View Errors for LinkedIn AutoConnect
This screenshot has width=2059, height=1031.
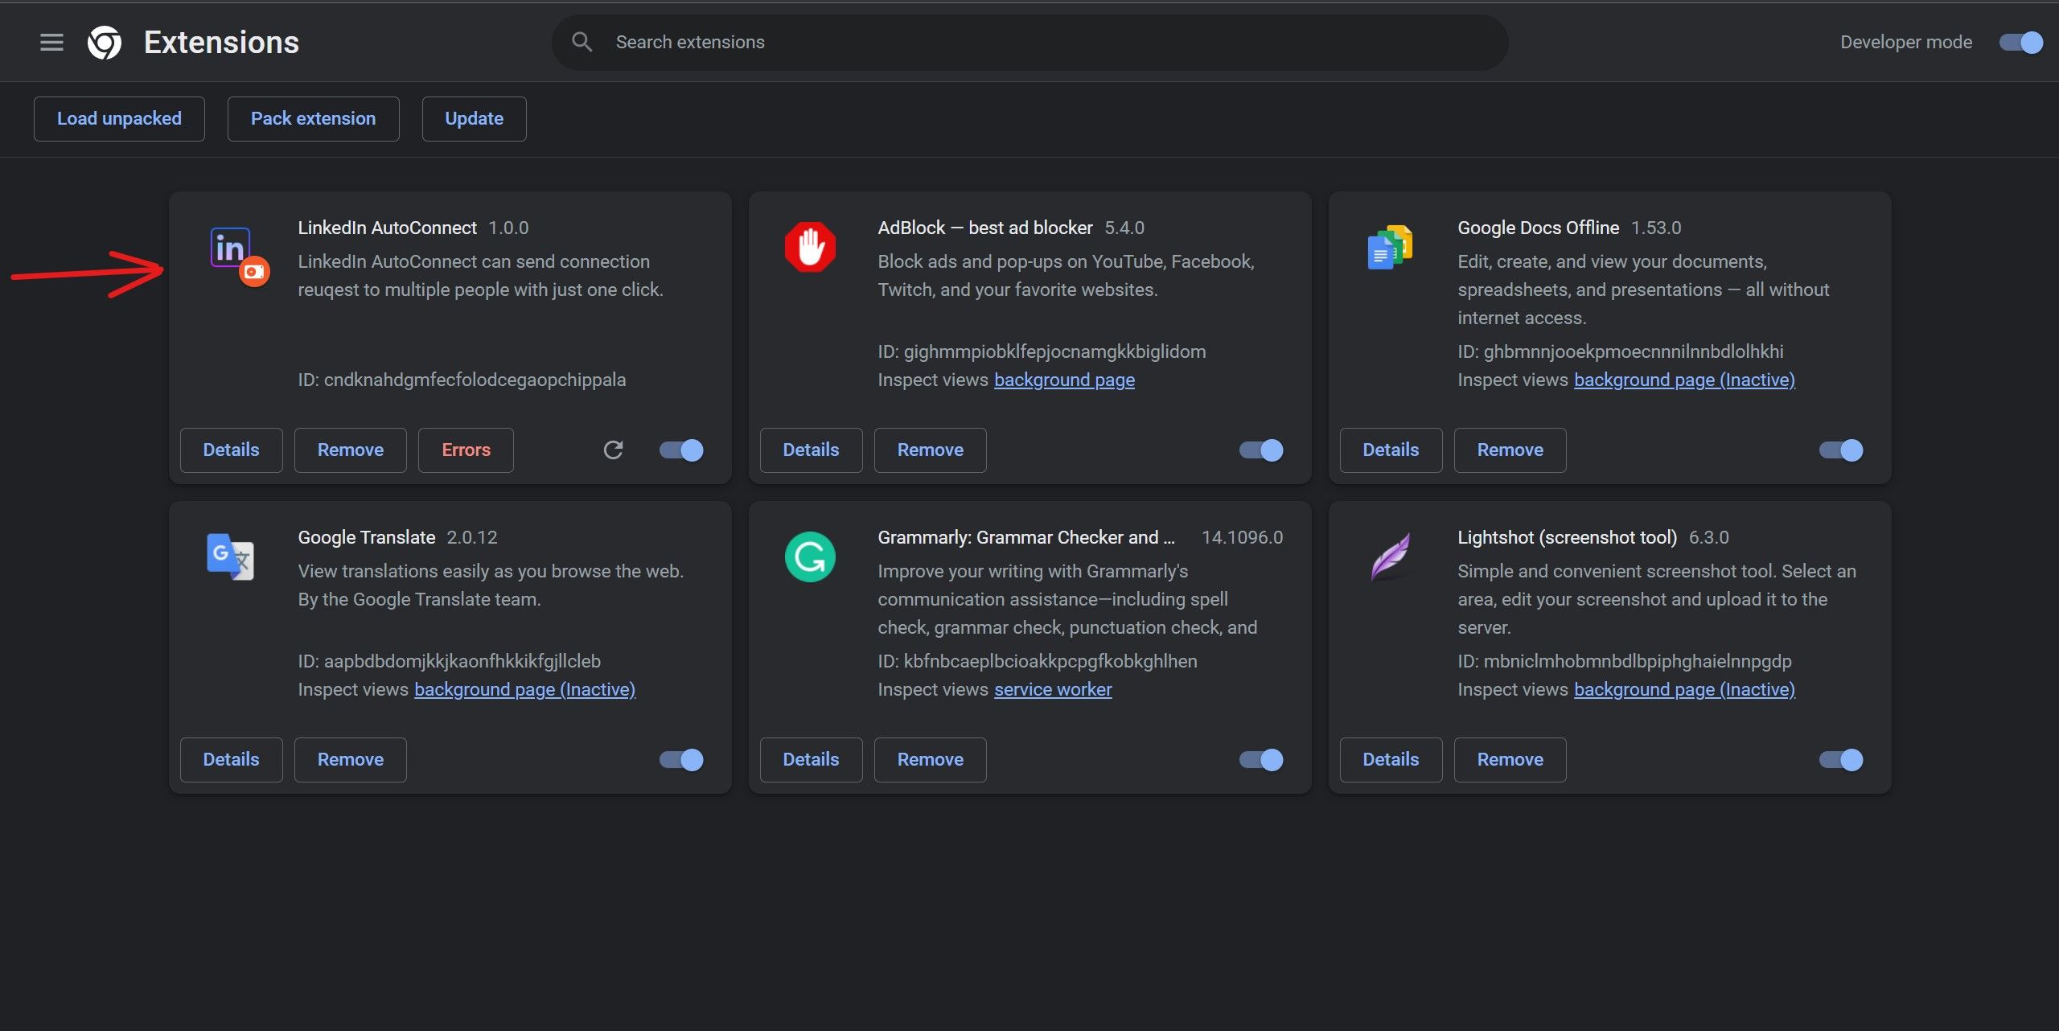point(465,450)
